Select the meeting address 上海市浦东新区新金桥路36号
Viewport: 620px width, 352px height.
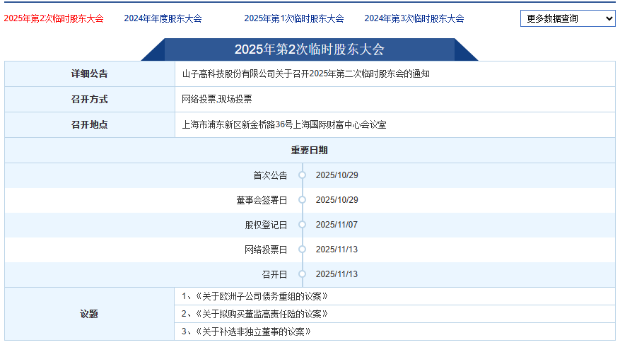[238, 125]
